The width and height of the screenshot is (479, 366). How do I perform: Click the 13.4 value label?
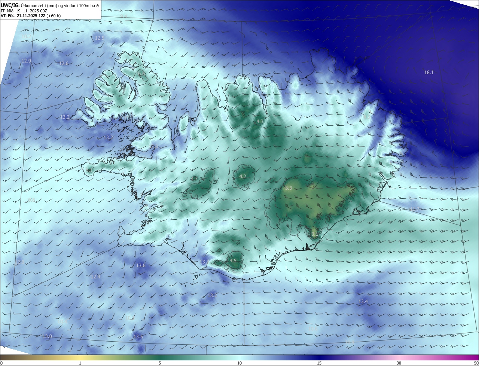[x=363, y=302]
